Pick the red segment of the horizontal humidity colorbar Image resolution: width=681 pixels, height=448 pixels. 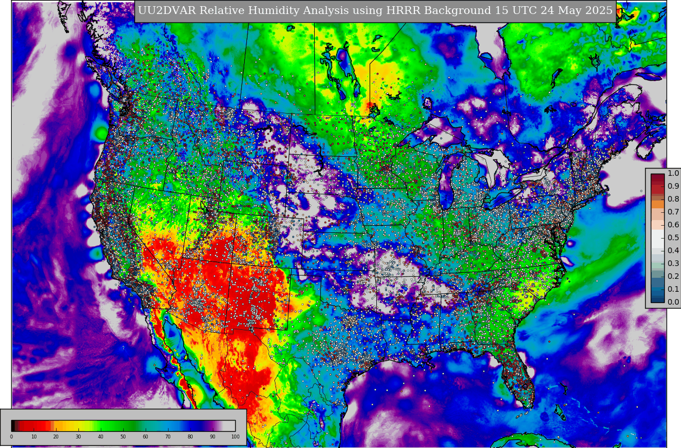(35, 426)
